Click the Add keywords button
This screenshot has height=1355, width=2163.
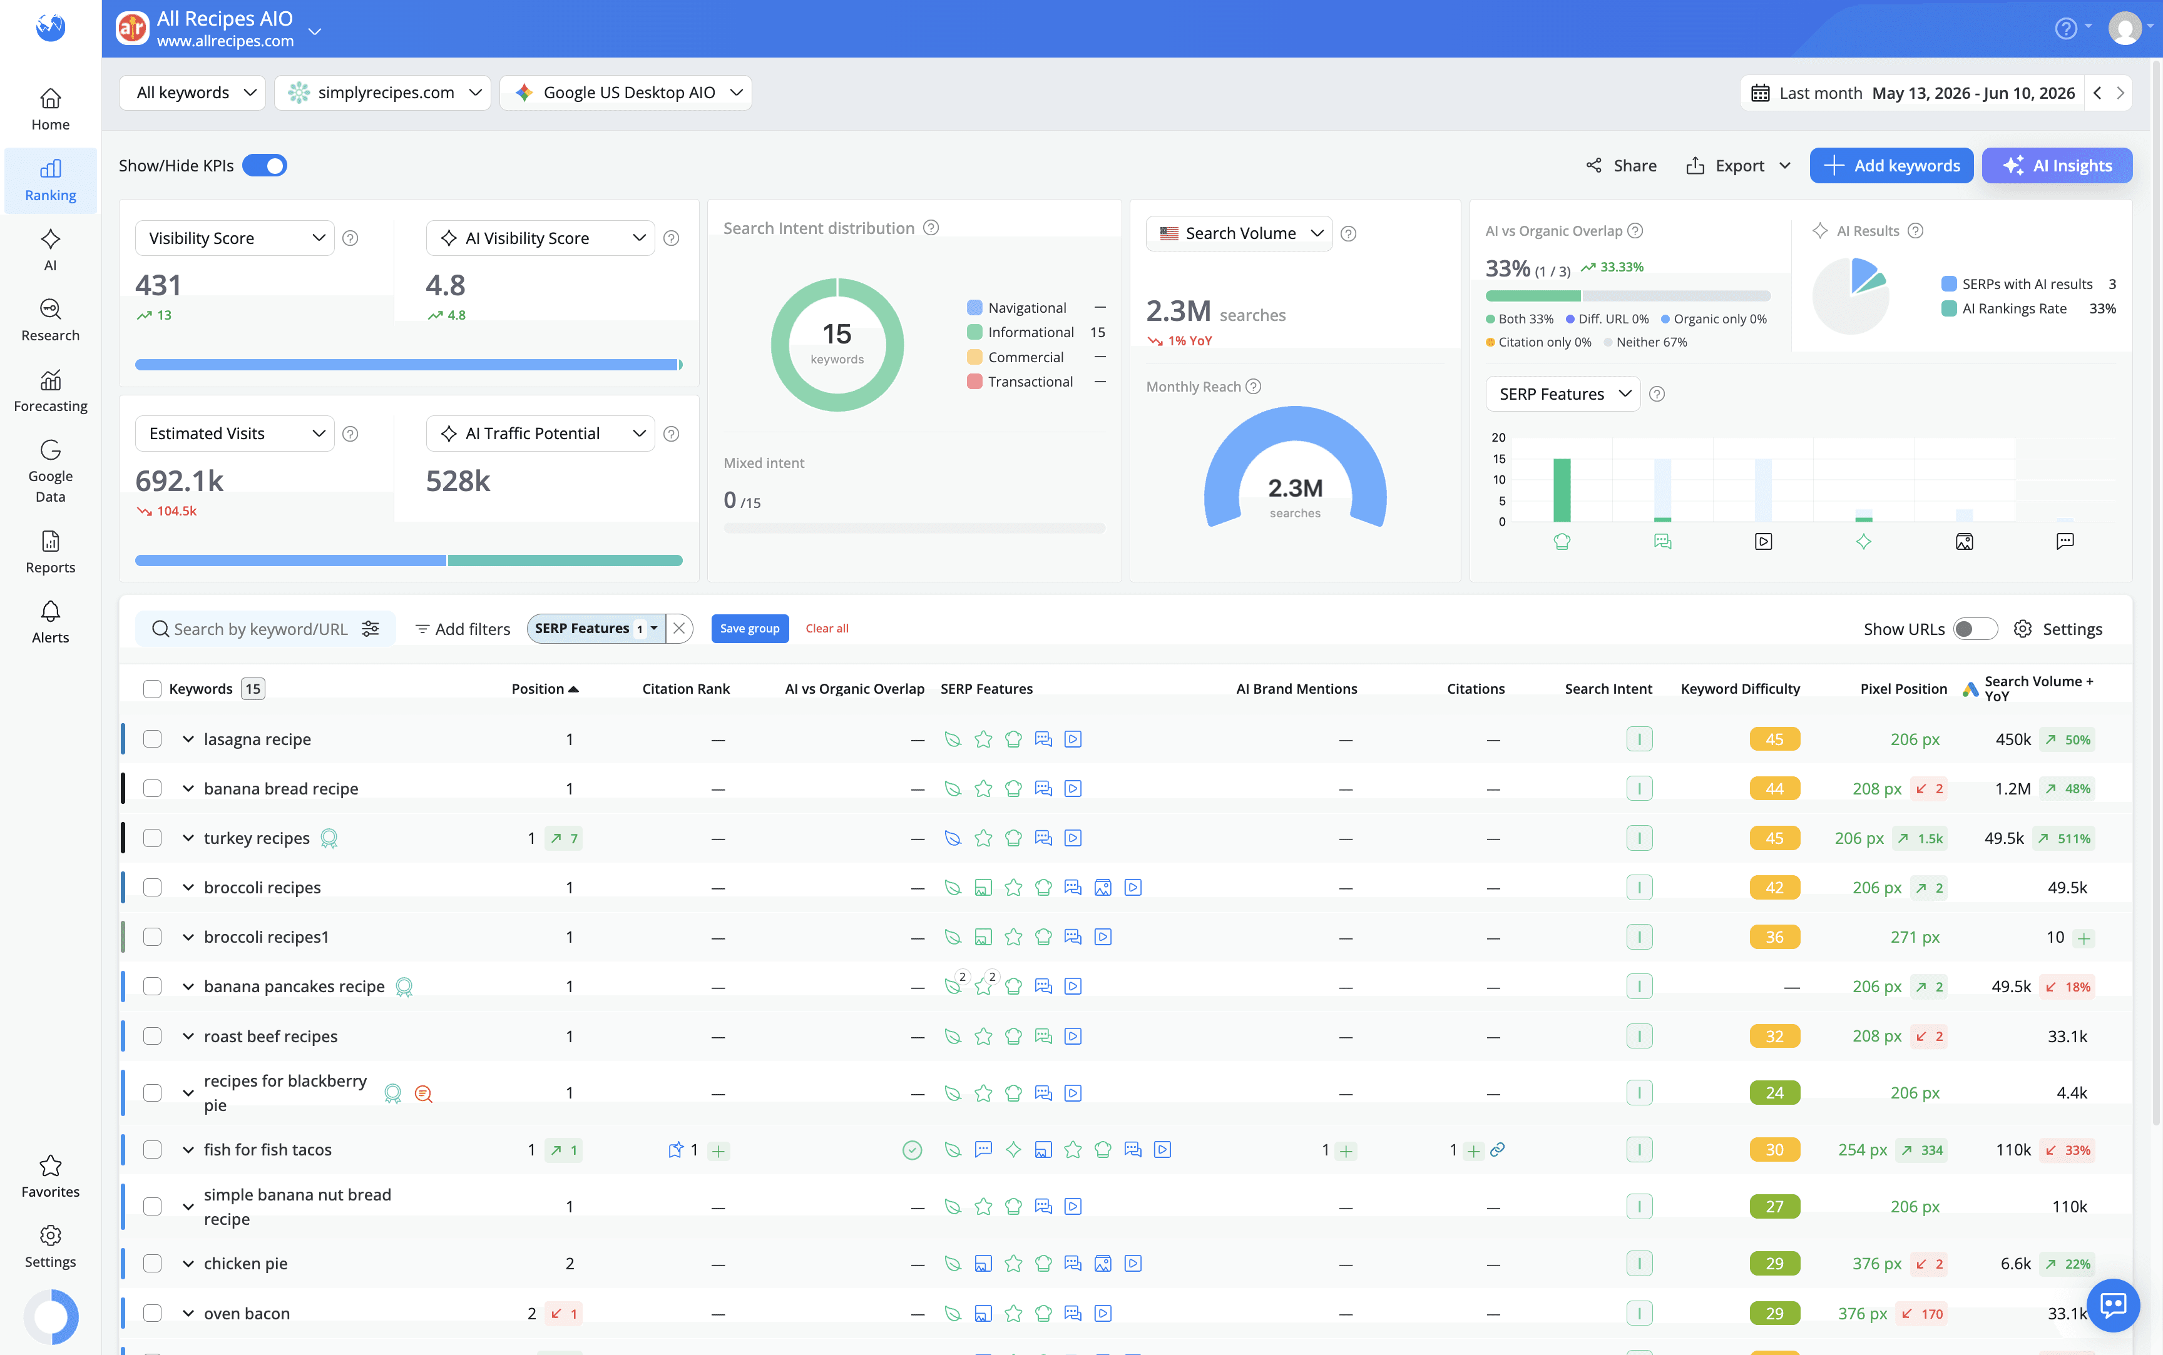(x=1891, y=165)
